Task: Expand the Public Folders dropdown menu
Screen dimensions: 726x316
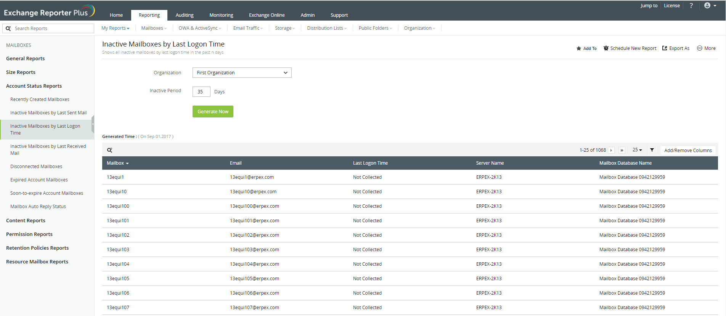Action: point(376,28)
